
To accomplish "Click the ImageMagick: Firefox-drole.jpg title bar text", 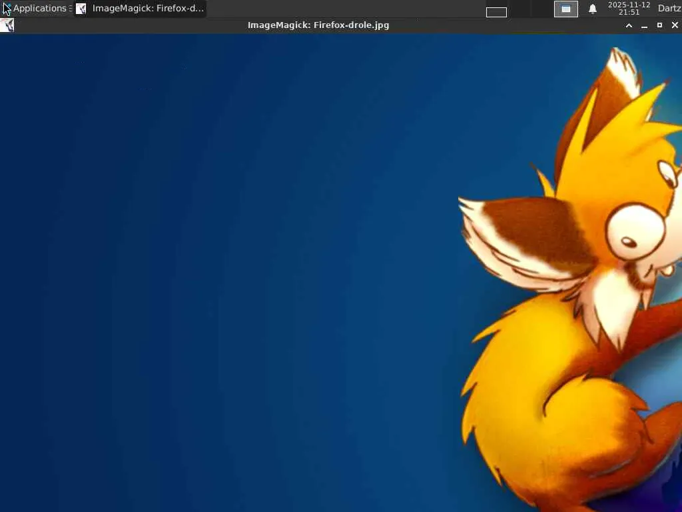I will pos(318,25).
